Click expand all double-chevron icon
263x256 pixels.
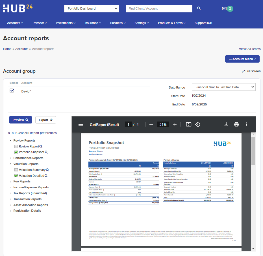pos(9,133)
